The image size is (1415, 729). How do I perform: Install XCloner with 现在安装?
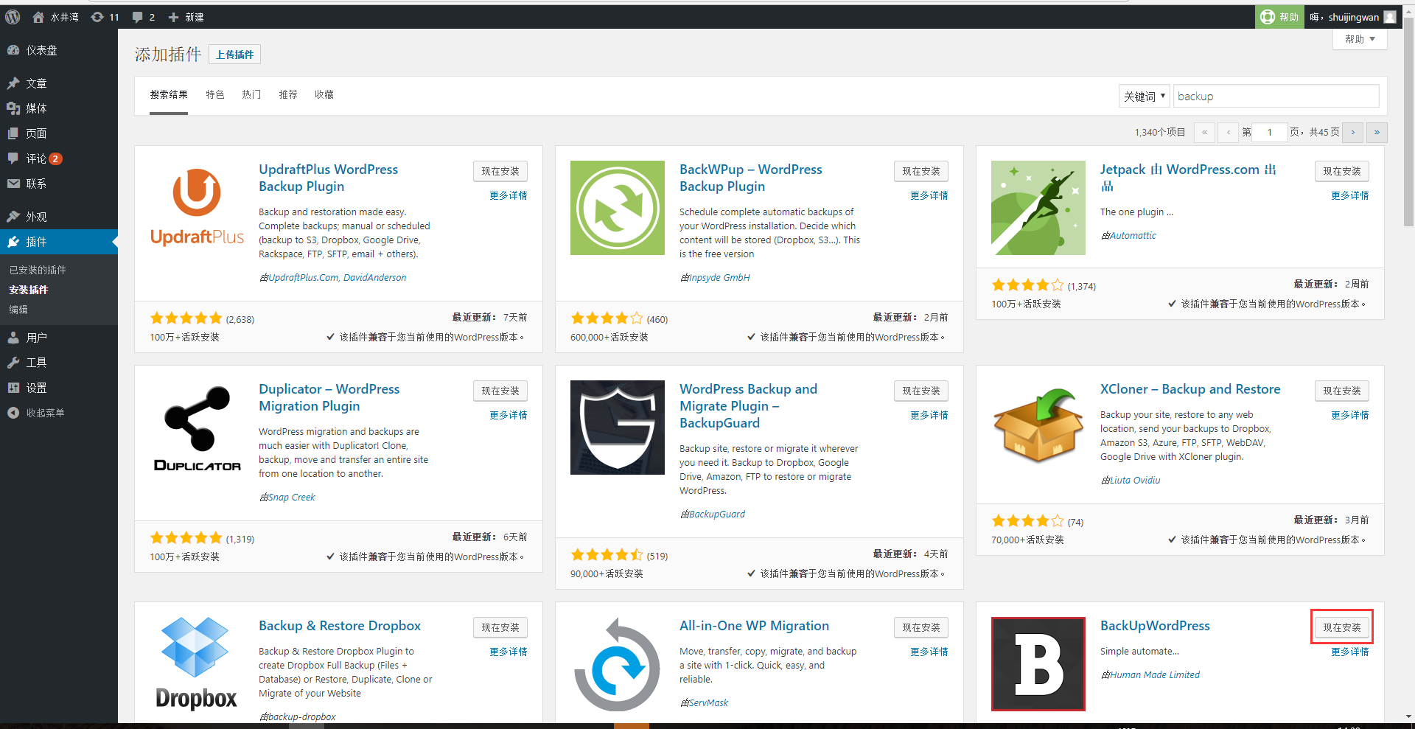[1342, 391]
